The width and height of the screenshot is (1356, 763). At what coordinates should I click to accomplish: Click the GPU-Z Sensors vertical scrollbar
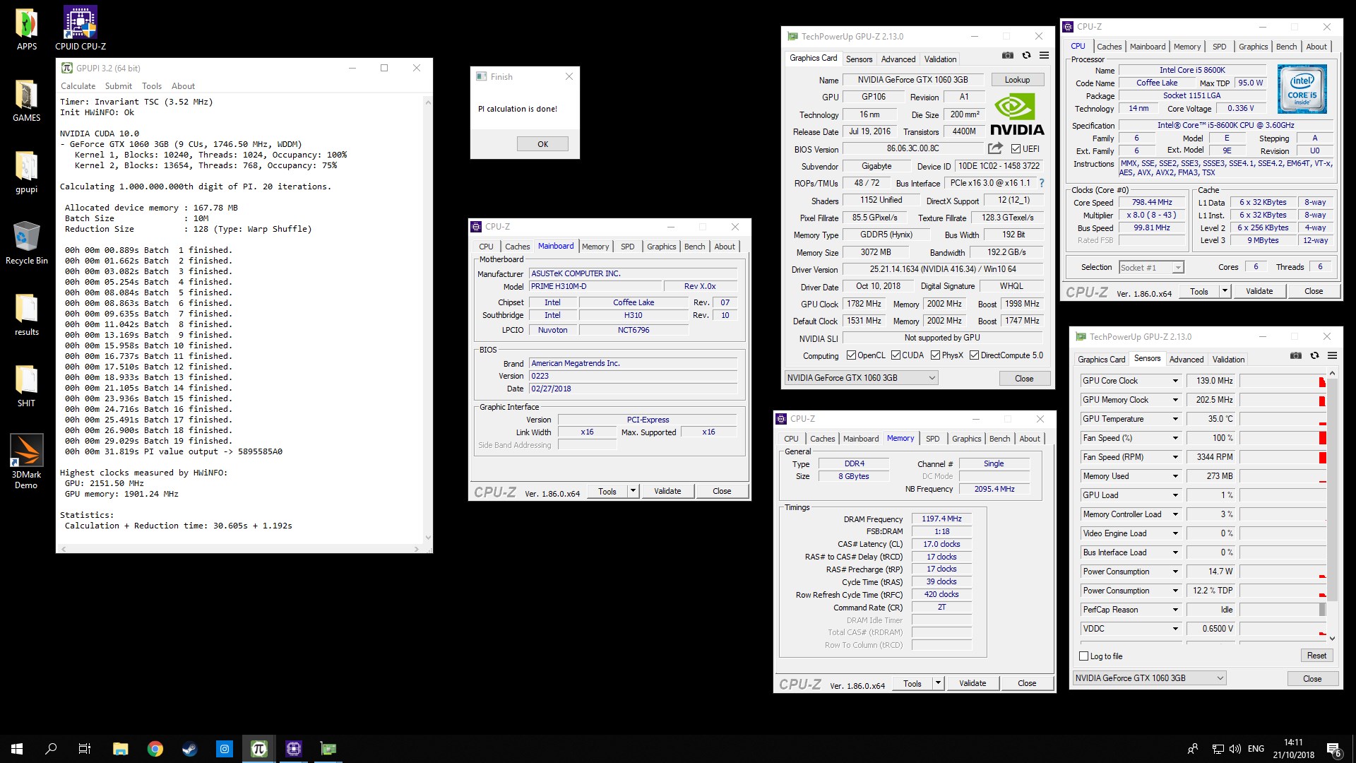(1332, 506)
